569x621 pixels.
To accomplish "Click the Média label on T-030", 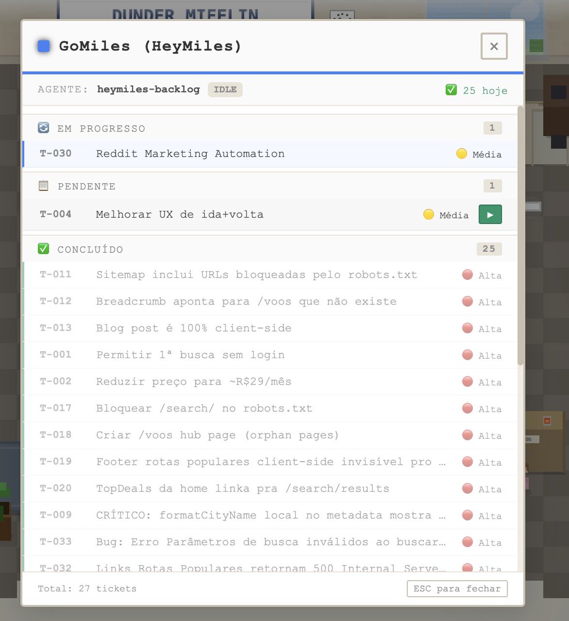I will (x=487, y=154).
